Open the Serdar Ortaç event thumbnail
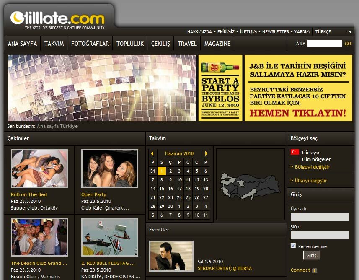 tap(171, 256)
